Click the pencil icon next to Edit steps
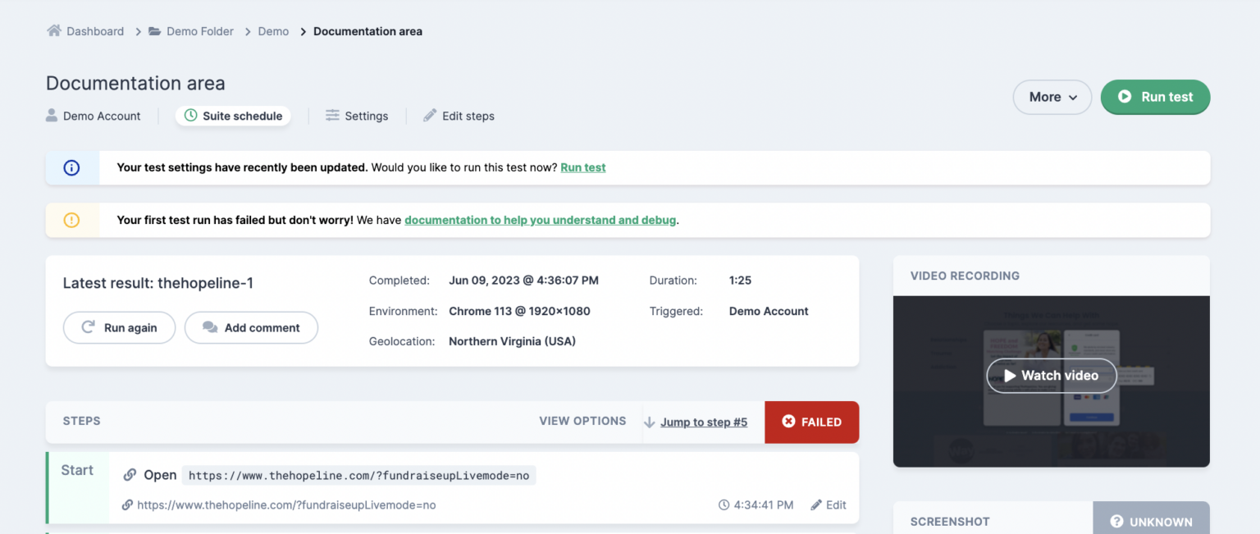This screenshot has height=534, width=1260. click(x=429, y=116)
